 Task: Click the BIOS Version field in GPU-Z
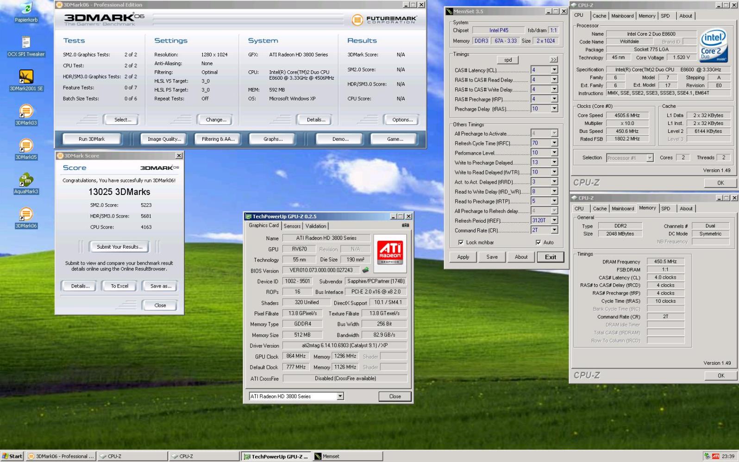(321, 270)
